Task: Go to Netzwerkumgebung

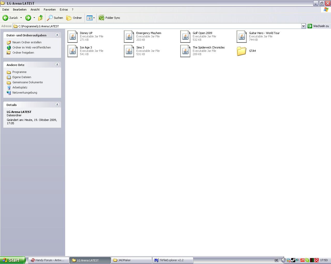Action: point(25,93)
